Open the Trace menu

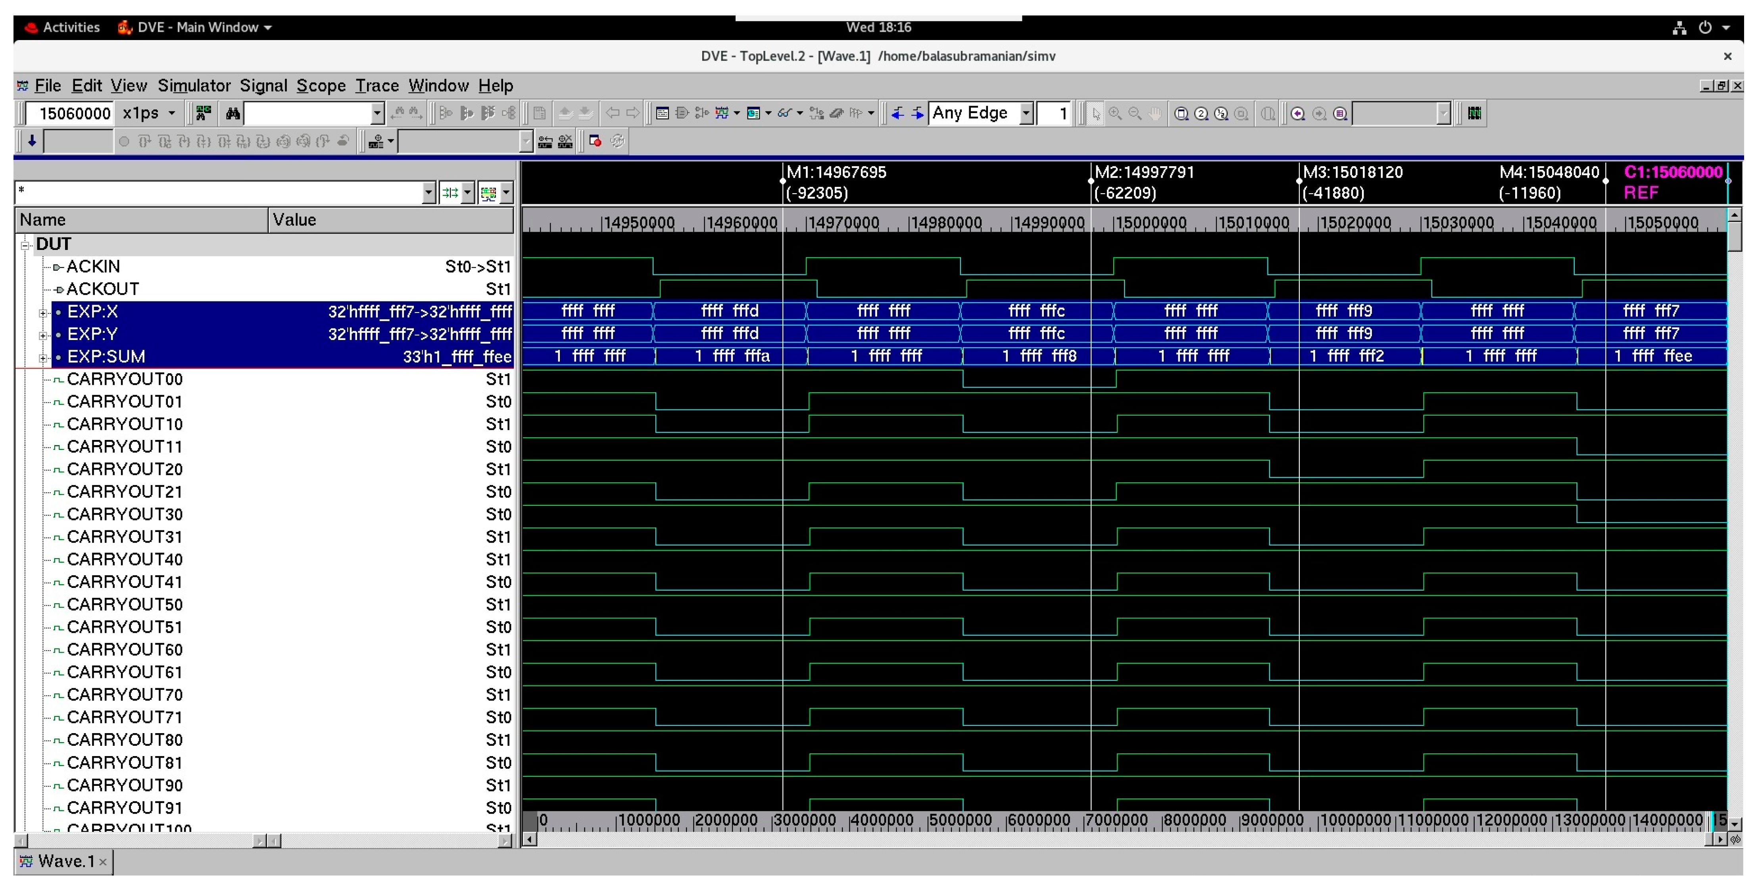[377, 86]
